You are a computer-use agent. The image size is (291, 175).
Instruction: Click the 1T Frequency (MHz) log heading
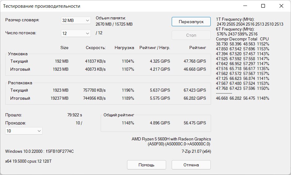point(235,19)
